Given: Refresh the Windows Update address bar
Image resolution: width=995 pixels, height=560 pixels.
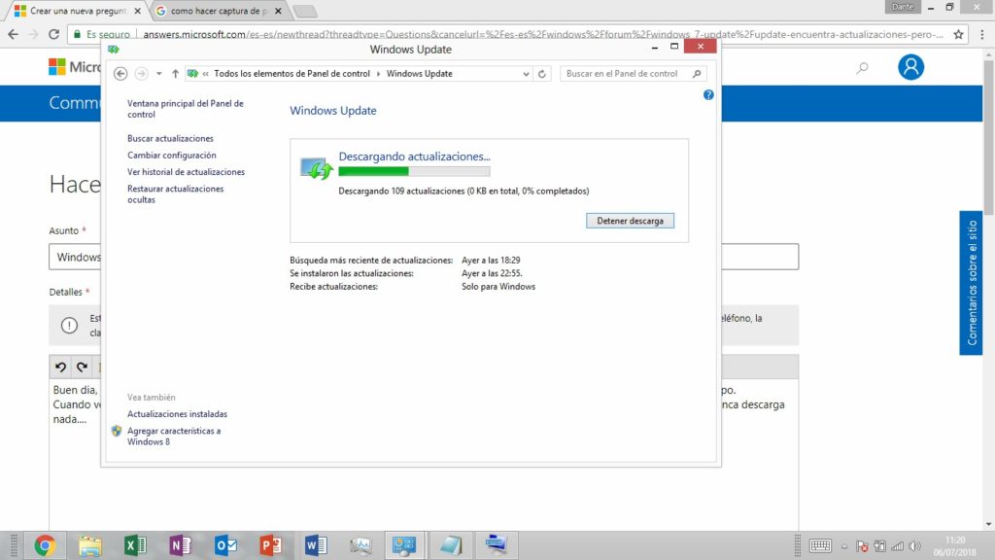Looking at the screenshot, I should pyautogui.click(x=542, y=74).
